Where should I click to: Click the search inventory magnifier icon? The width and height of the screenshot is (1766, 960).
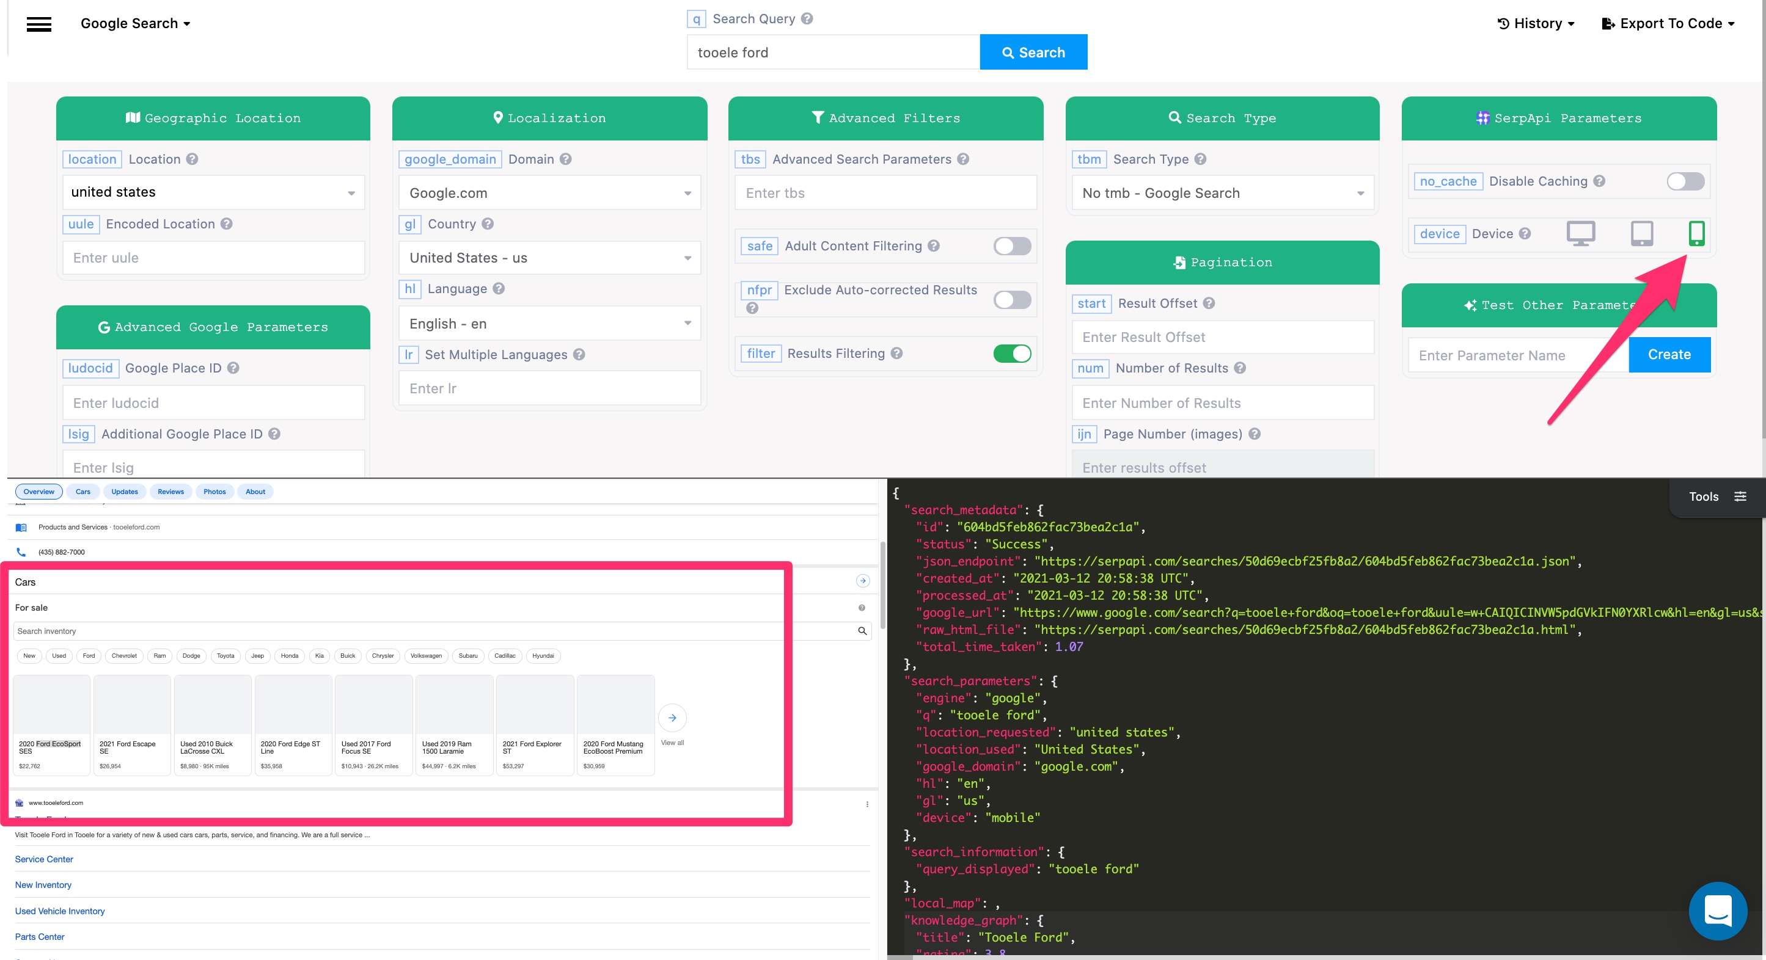(862, 631)
